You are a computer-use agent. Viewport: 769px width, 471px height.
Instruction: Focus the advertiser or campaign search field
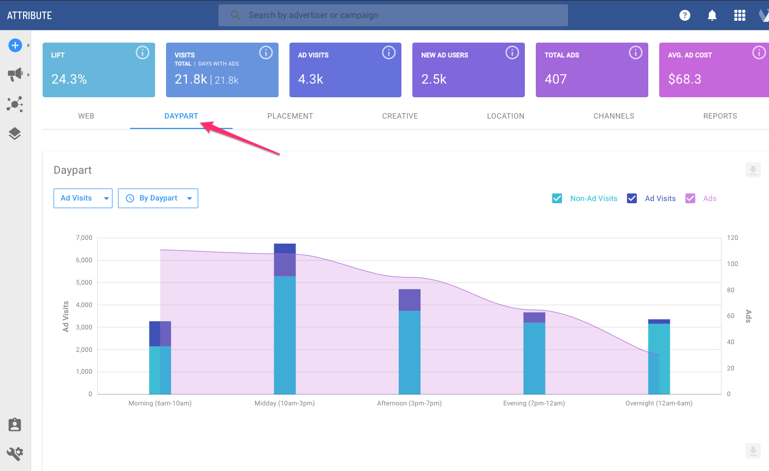[393, 15]
